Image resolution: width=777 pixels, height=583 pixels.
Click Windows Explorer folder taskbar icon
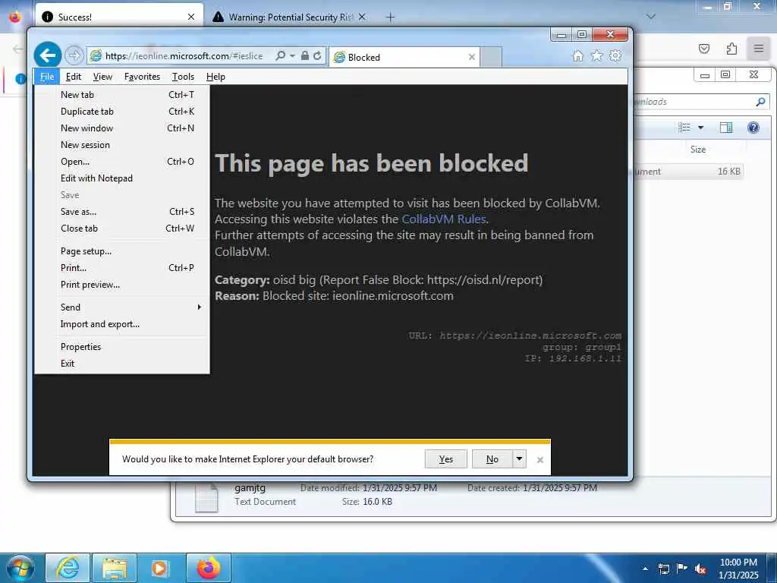115,568
